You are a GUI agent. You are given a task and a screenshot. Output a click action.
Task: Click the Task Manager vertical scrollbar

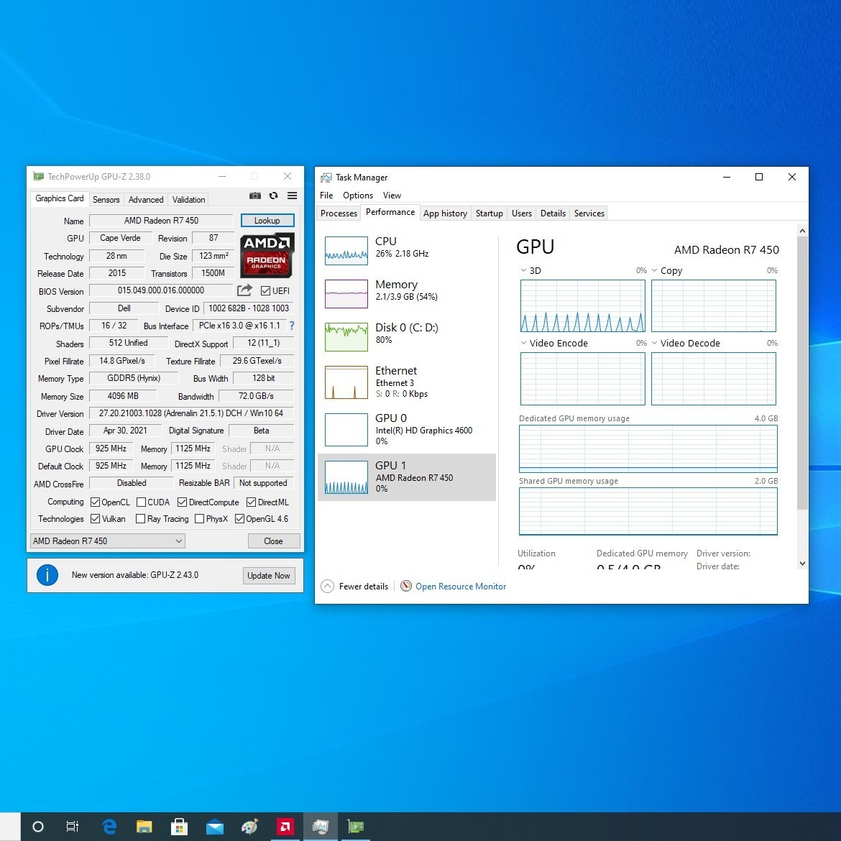[x=802, y=374]
